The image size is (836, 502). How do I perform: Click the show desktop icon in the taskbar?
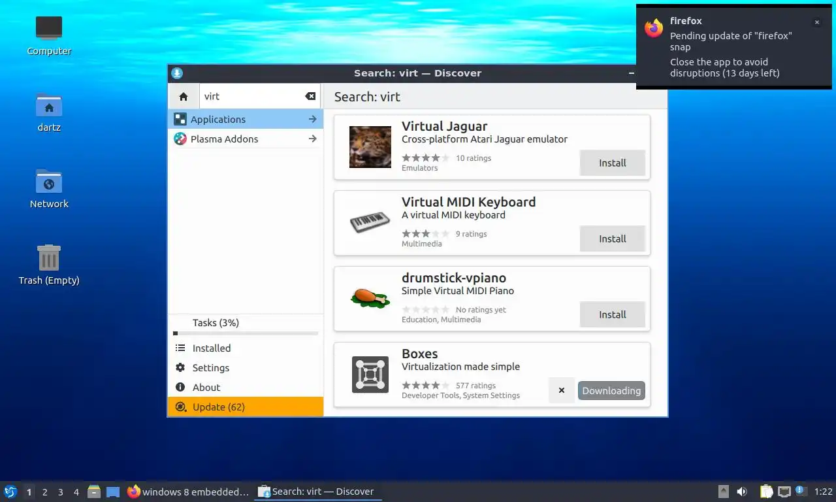(113, 492)
